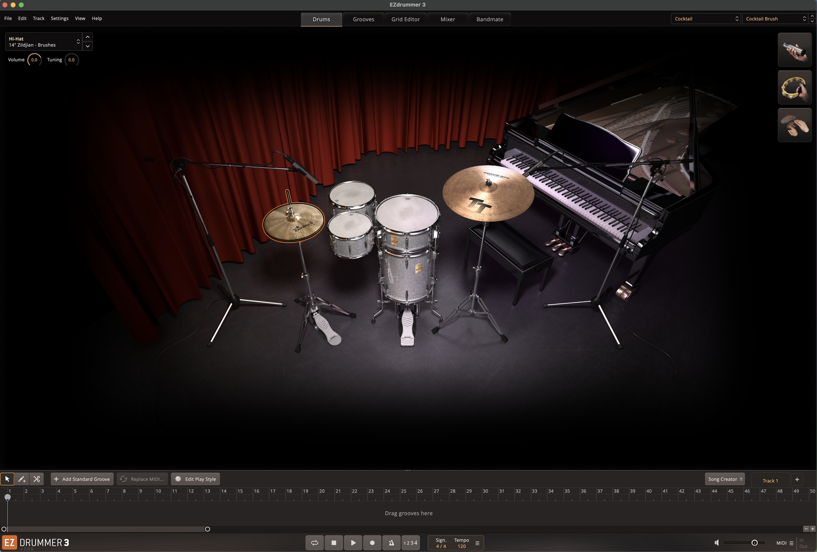Image resolution: width=817 pixels, height=552 pixels.
Task: Click Add Standard Groove button
Action: pos(82,479)
